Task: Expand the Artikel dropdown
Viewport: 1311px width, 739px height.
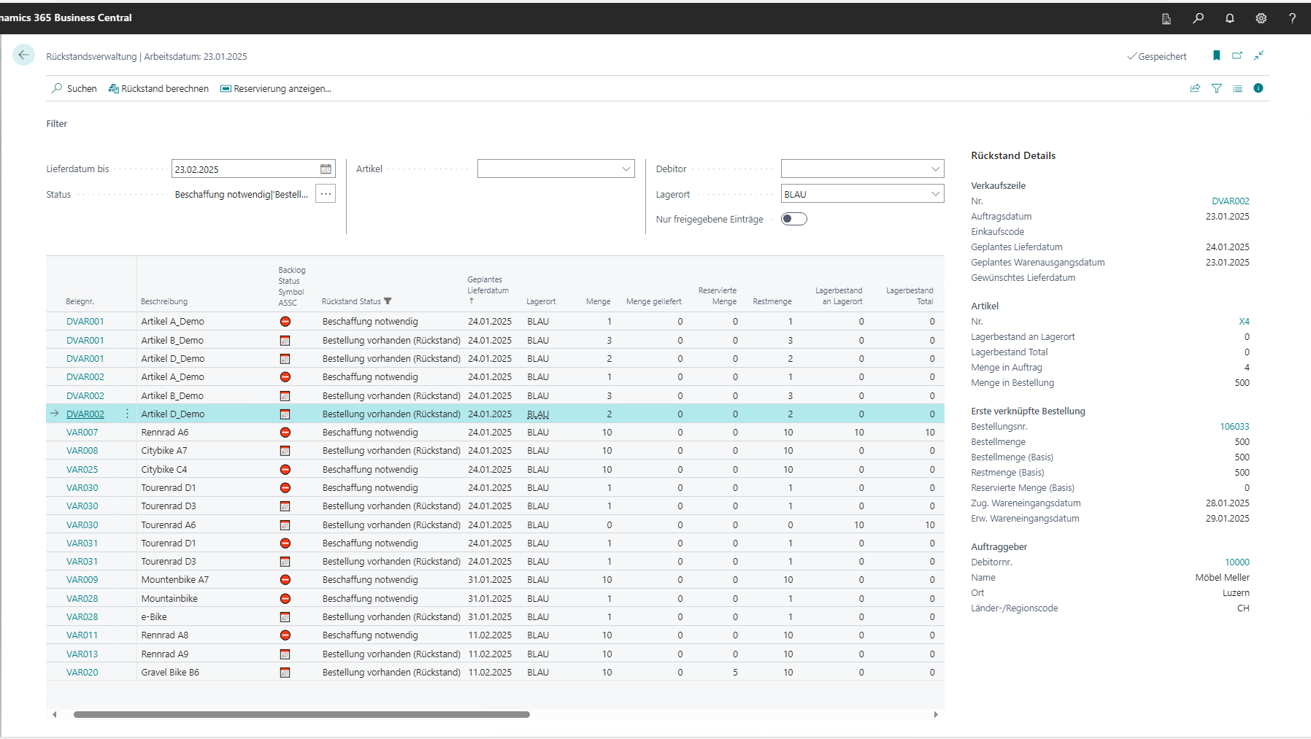Action: tap(626, 169)
